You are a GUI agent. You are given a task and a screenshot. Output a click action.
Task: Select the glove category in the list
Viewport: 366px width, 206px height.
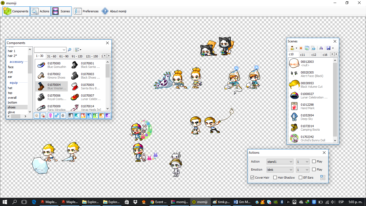[12, 112]
